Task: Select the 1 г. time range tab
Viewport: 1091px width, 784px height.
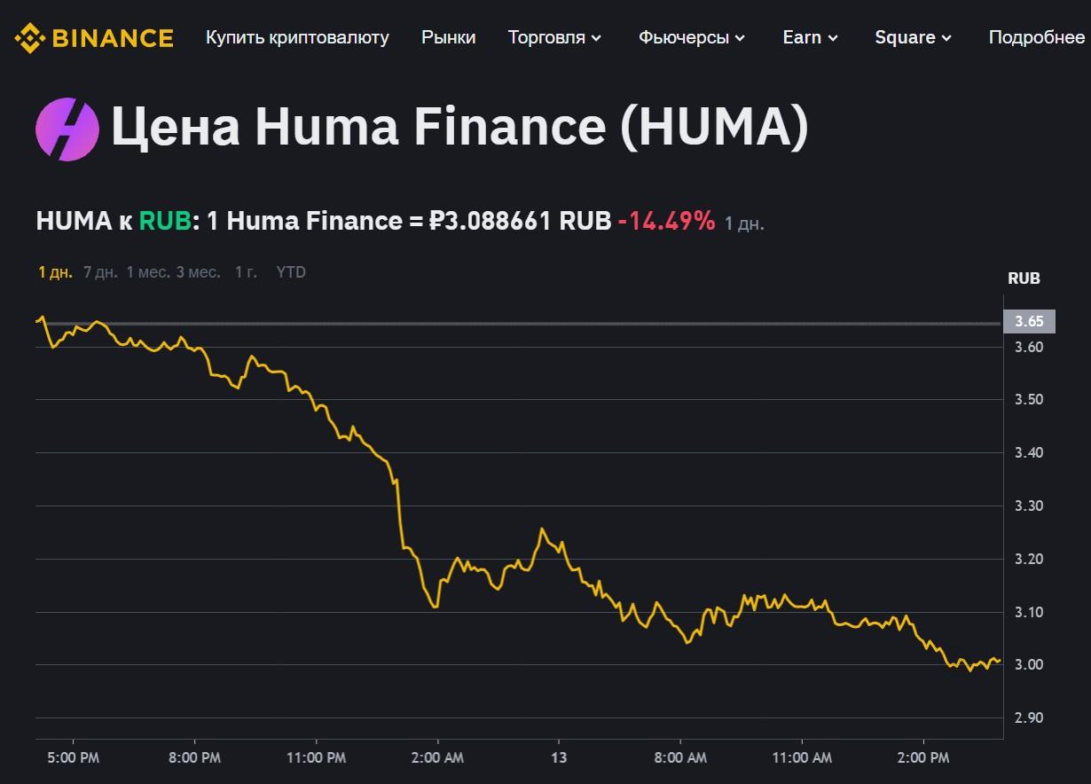Action: click(x=247, y=272)
